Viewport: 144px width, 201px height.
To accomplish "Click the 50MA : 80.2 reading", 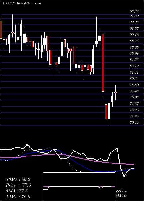I will pyautogui.click(x=18, y=179).
